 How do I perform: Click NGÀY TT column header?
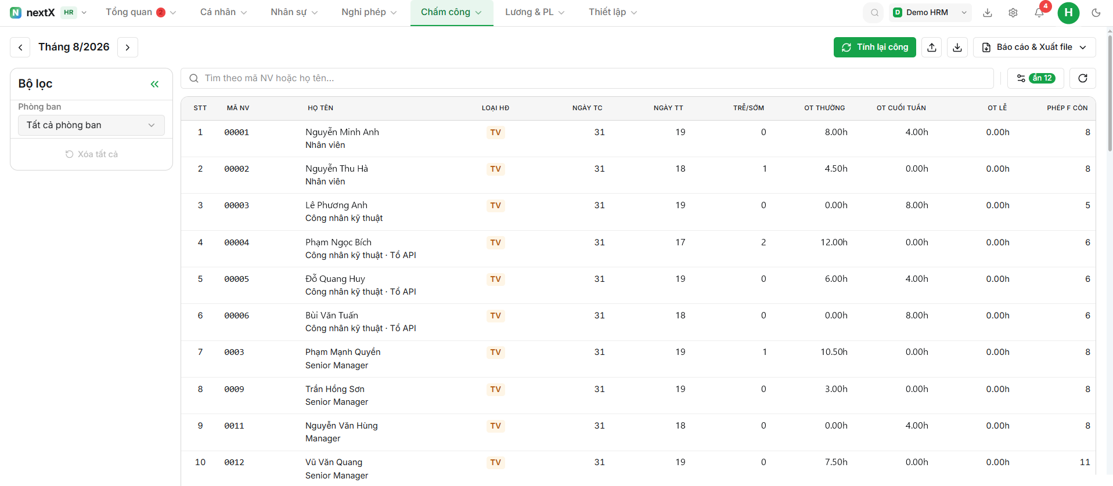click(x=668, y=108)
